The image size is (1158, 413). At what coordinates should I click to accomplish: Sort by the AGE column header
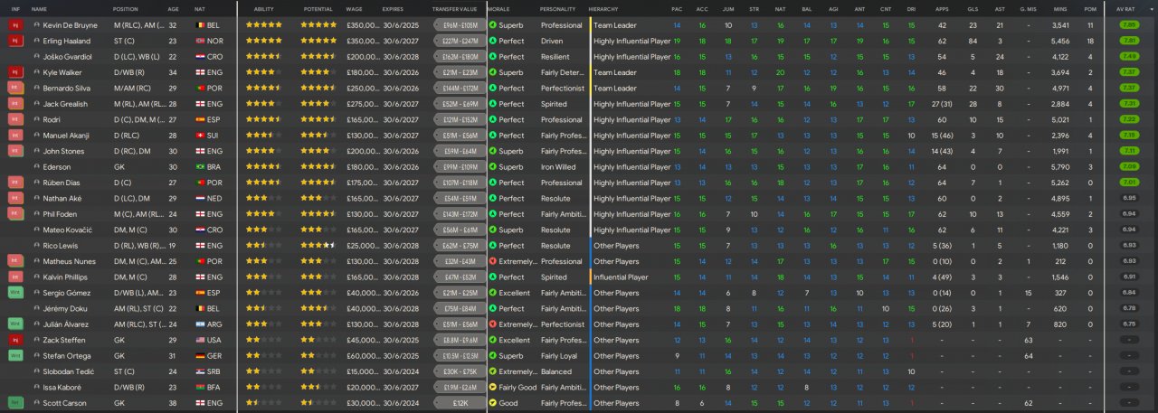pos(173,8)
